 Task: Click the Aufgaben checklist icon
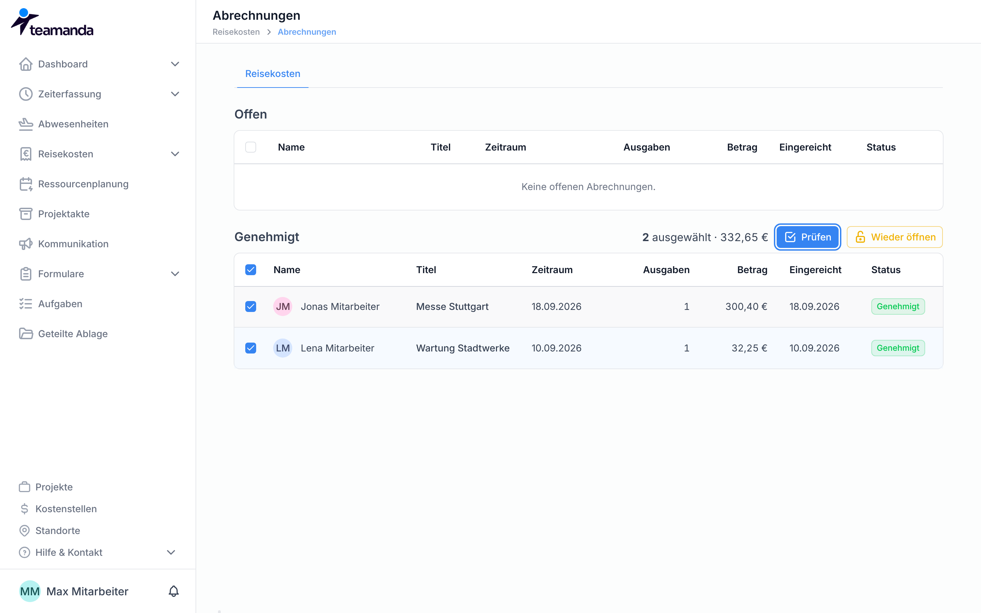(26, 304)
